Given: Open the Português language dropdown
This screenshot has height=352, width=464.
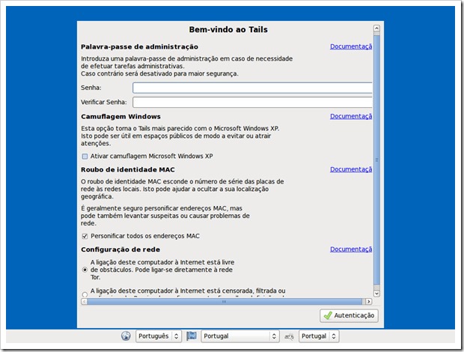Looking at the screenshot, I should (159, 336).
